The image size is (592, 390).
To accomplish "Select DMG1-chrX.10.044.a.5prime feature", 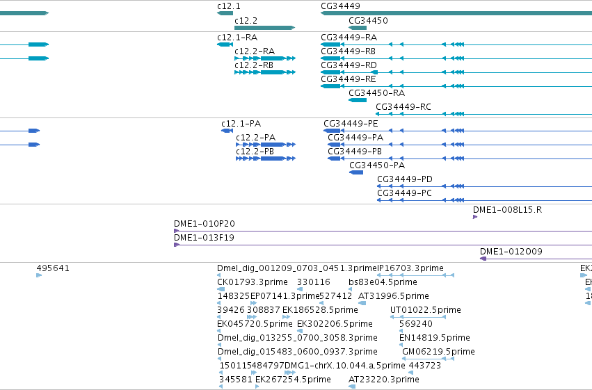I will (290, 373).
